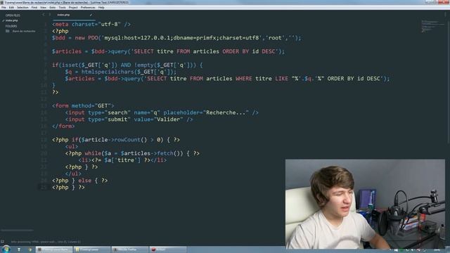
Task: Click the 'Recherche...' placeholder text
Action: pos(226,112)
